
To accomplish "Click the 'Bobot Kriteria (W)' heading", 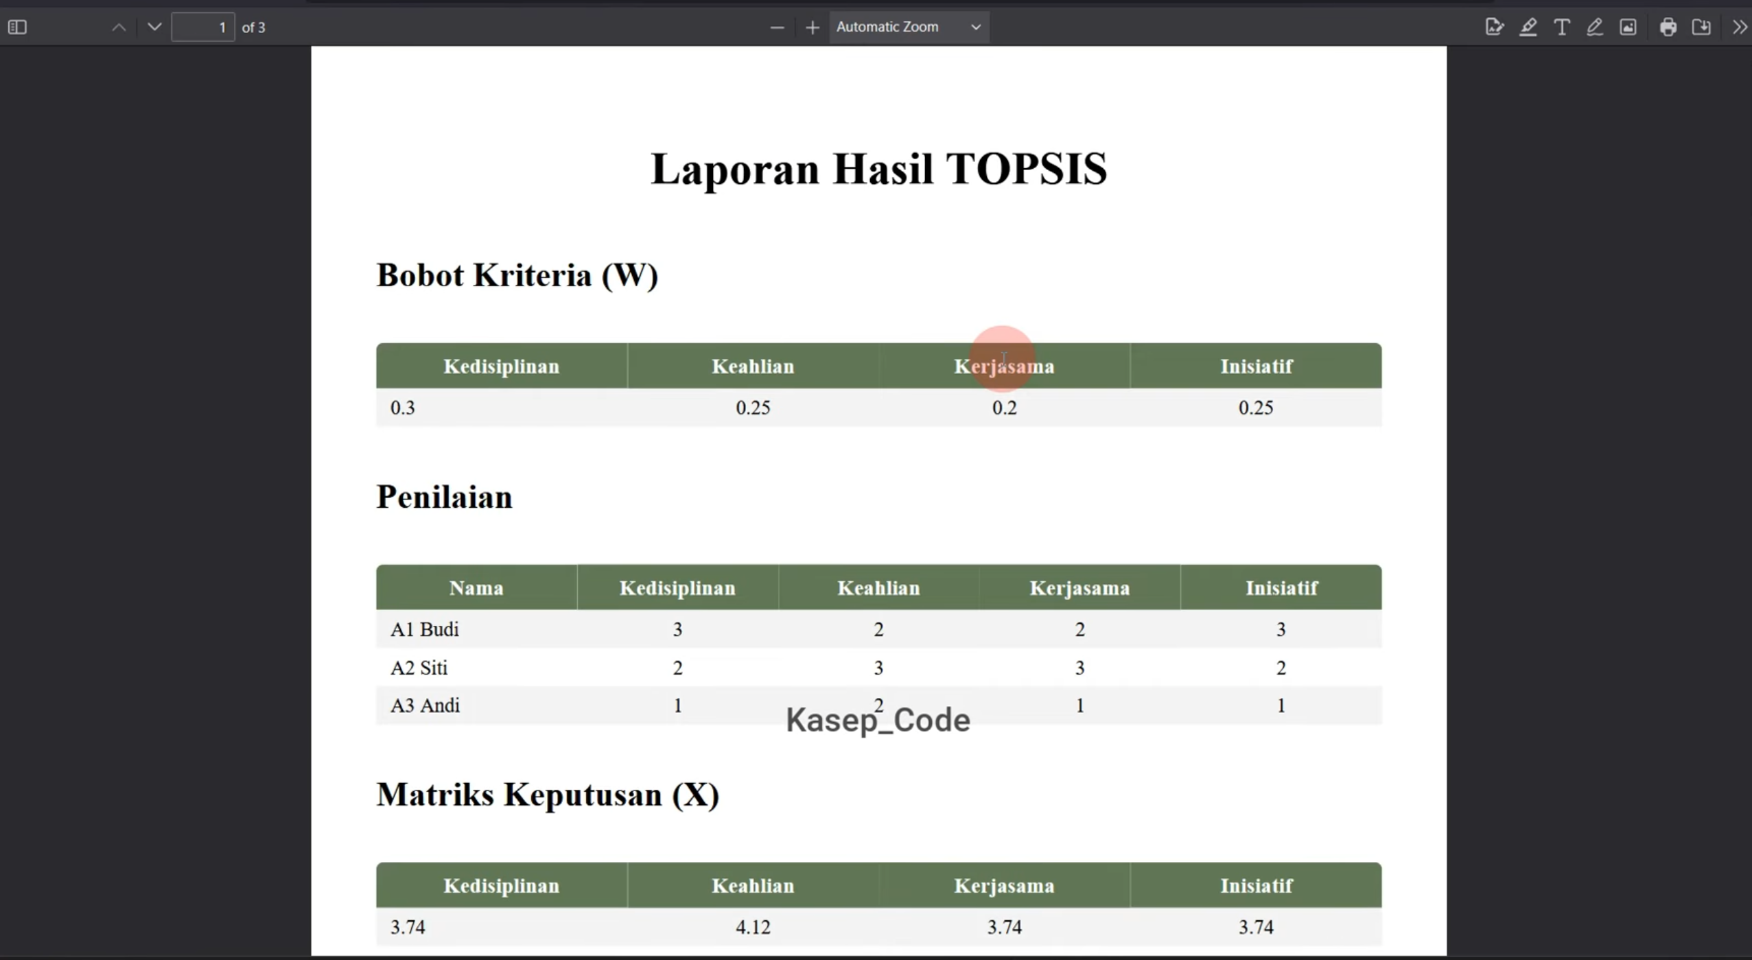I will (x=517, y=276).
